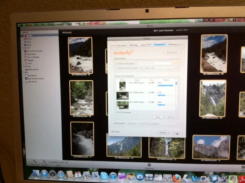Open Skype from the Dock

click(x=104, y=175)
